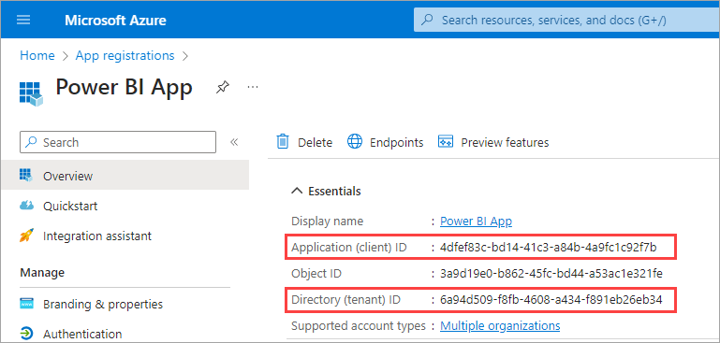This screenshot has width=720, height=343.
Task: Click the Power BI App page title
Action: coord(124,87)
